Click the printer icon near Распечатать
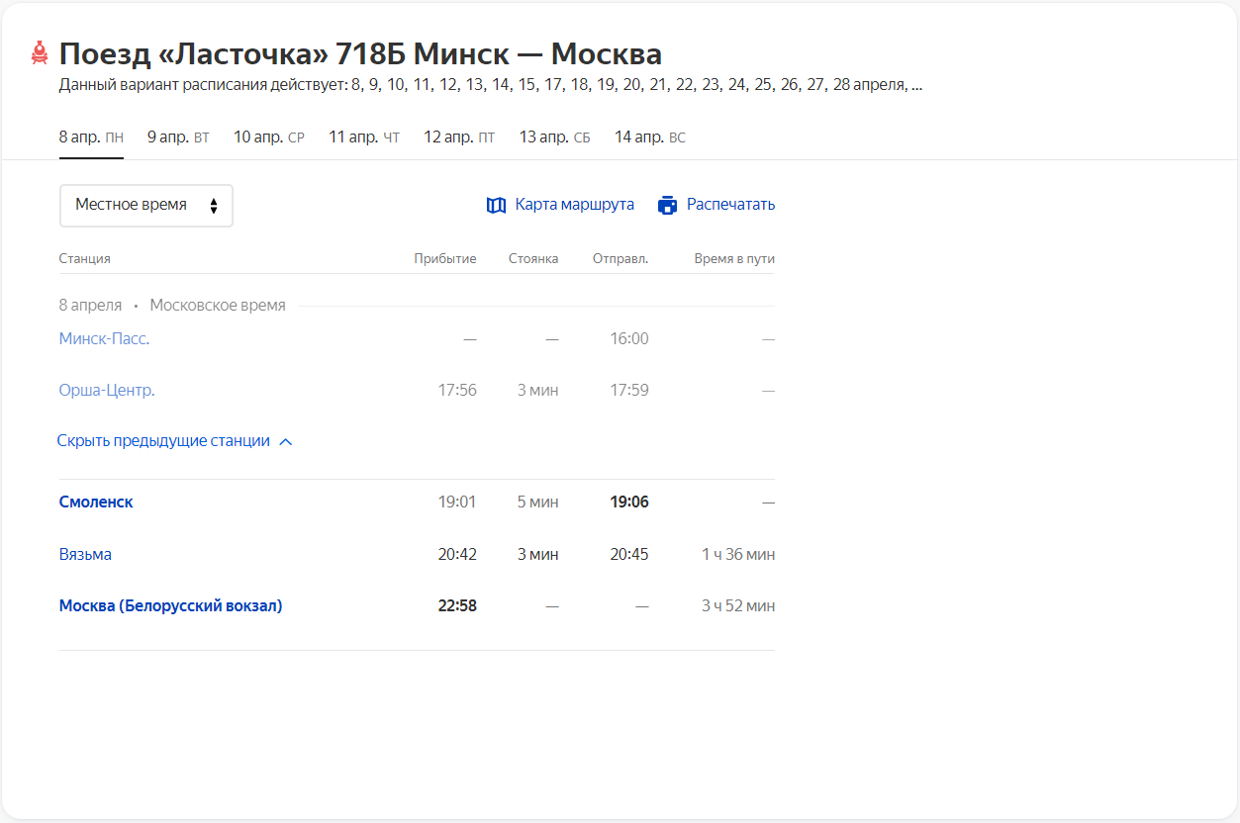This screenshot has height=823, width=1240. point(667,204)
